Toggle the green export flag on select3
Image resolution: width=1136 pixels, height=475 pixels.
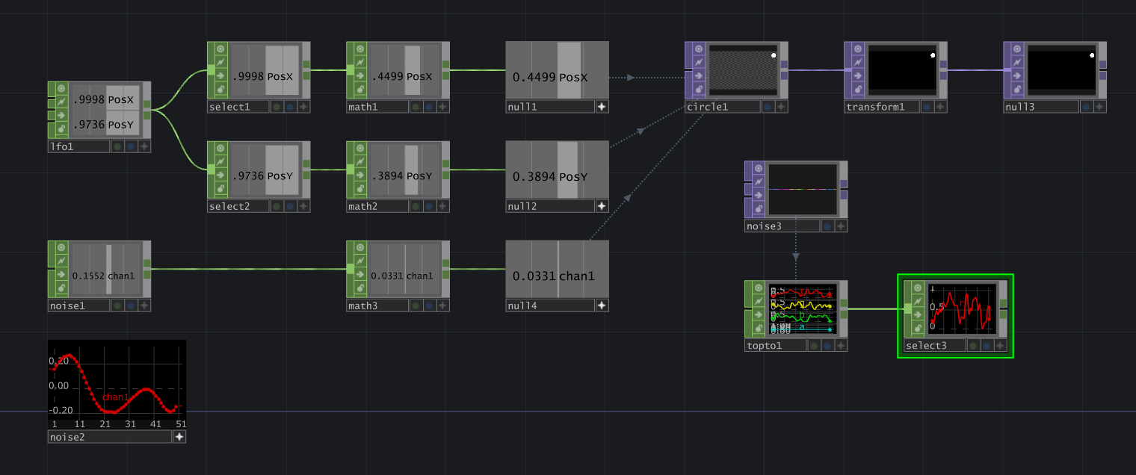[973, 346]
